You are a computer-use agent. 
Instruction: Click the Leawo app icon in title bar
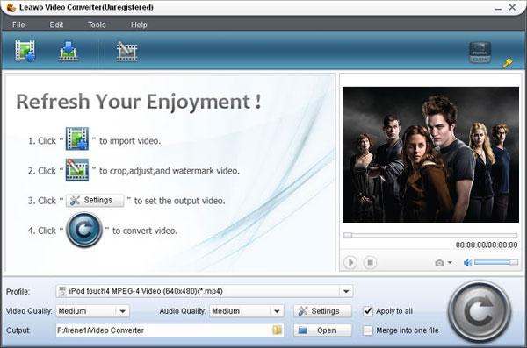[x=11, y=7]
